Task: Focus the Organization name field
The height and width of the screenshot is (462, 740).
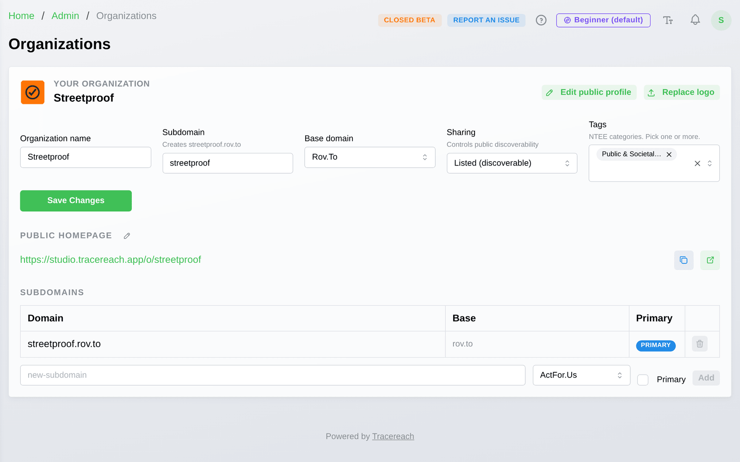Action: pyautogui.click(x=86, y=157)
